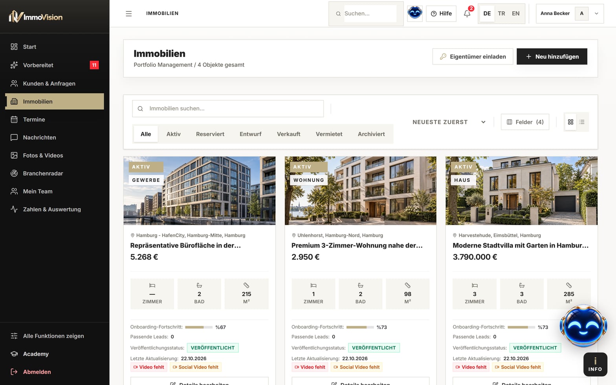Image resolution: width=616 pixels, height=385 pixels.
Task: Select DE language option
Action: [x=487, y=13]
